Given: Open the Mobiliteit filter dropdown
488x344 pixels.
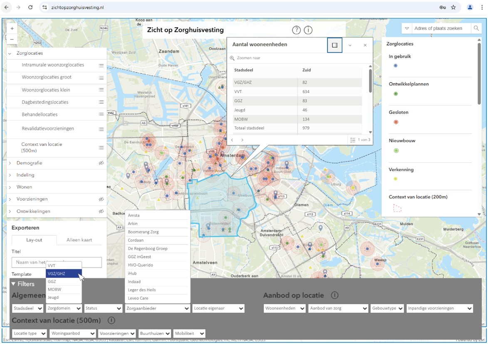Looking at the screenshot, I should click(x=189, y=334).
